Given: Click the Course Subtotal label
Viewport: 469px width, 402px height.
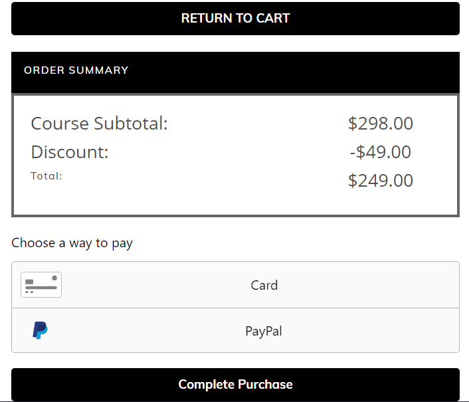Looking at the screenshot, I should [99, 123].
